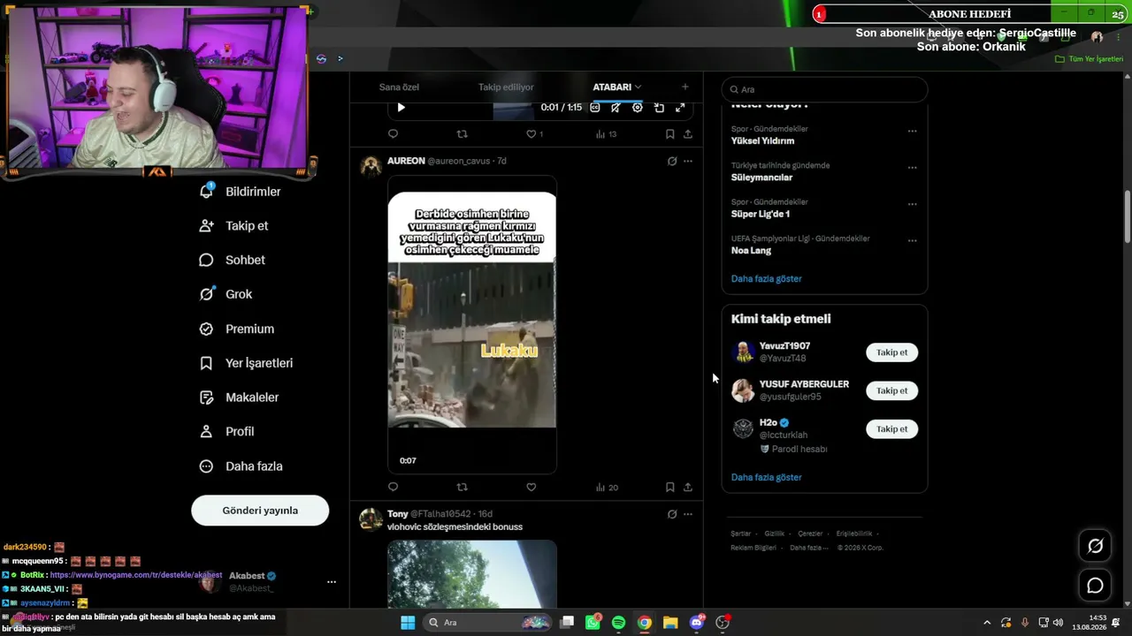Image resolution: width=1132 pixels, height=636 pixels.
Task: Share AUREON's post
Action: pyautogui.click(x=688, y=487)
